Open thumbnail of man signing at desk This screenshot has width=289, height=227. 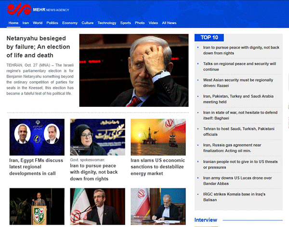coord(158,206)
